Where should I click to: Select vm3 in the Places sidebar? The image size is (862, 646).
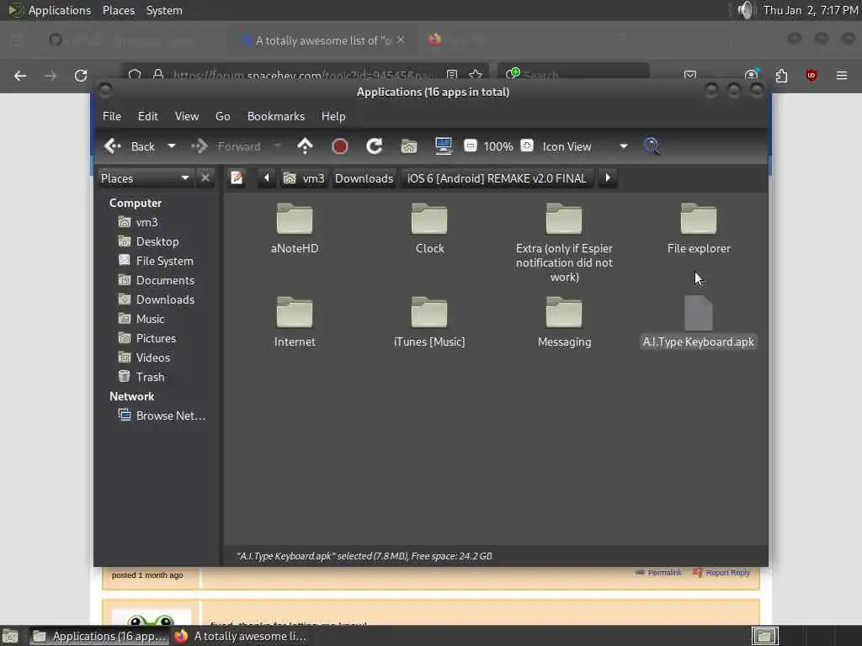[146, 222]
